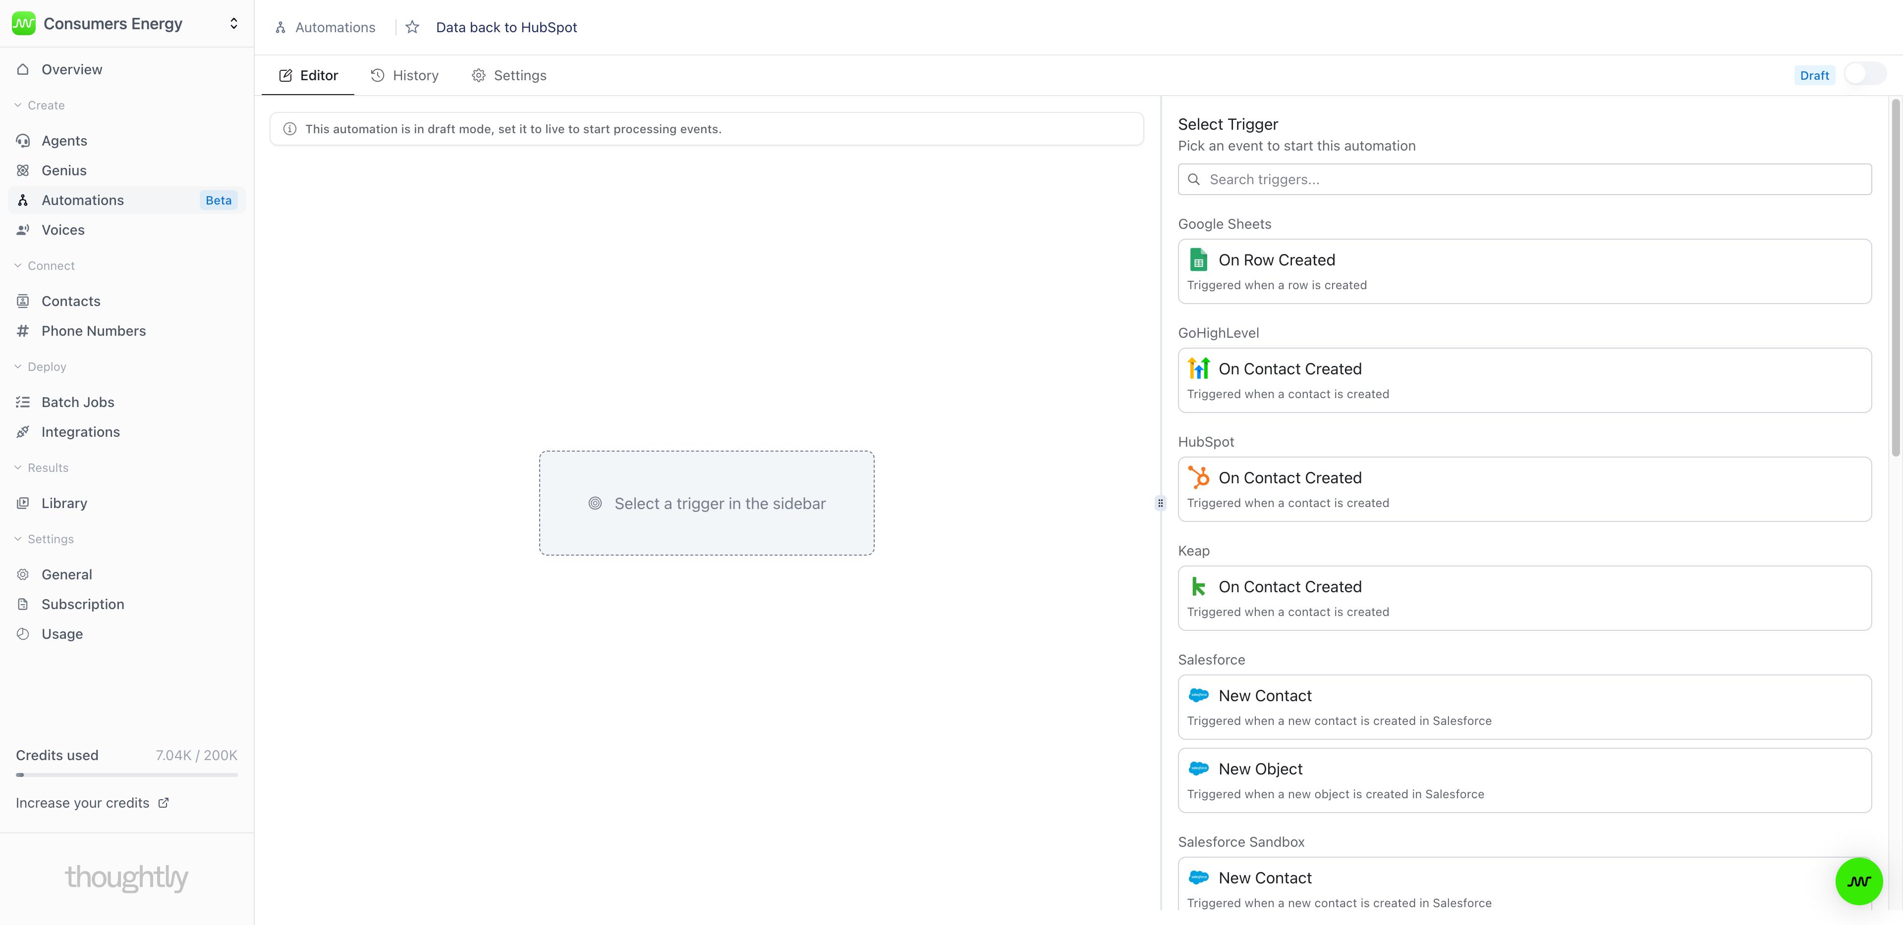Click the Phone Numbers hash icon
Image resolution: width=1903 pixels, height=925 pixels.
(23, 331)
